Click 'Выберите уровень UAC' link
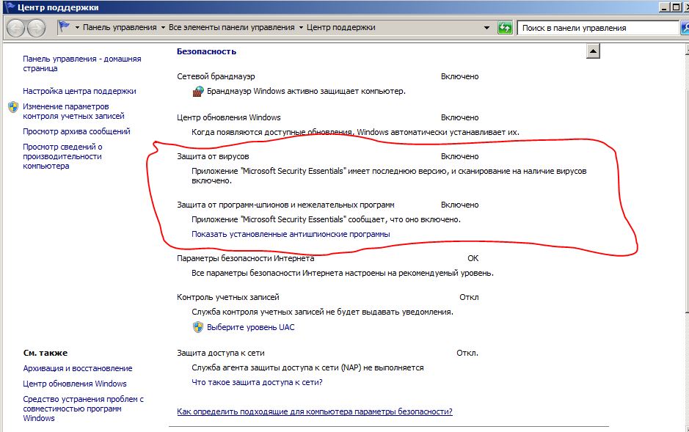 click(x=250, y=327)
